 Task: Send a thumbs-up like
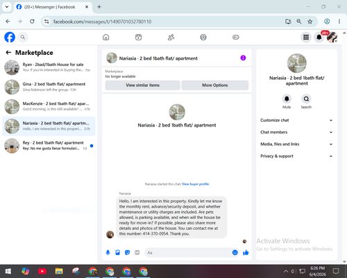pos(246,252)
